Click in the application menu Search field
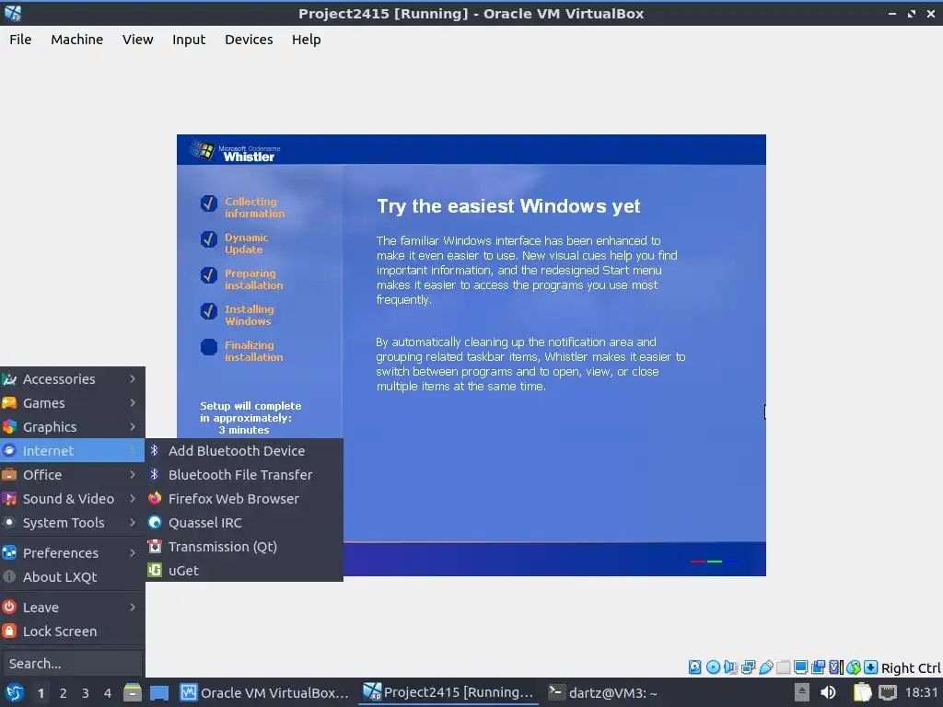 pyautogui.click(x=72, y=663)
